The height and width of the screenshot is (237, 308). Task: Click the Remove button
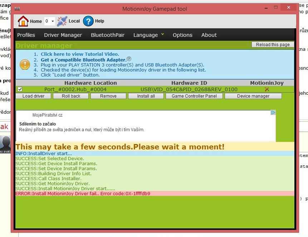click(x=108, y=96)
